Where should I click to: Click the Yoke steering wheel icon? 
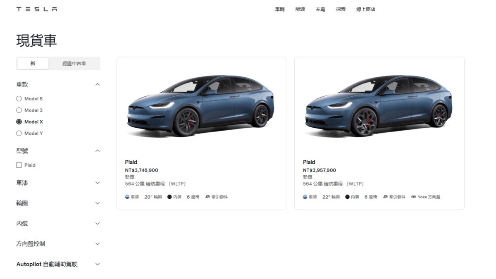click(414, 197)
